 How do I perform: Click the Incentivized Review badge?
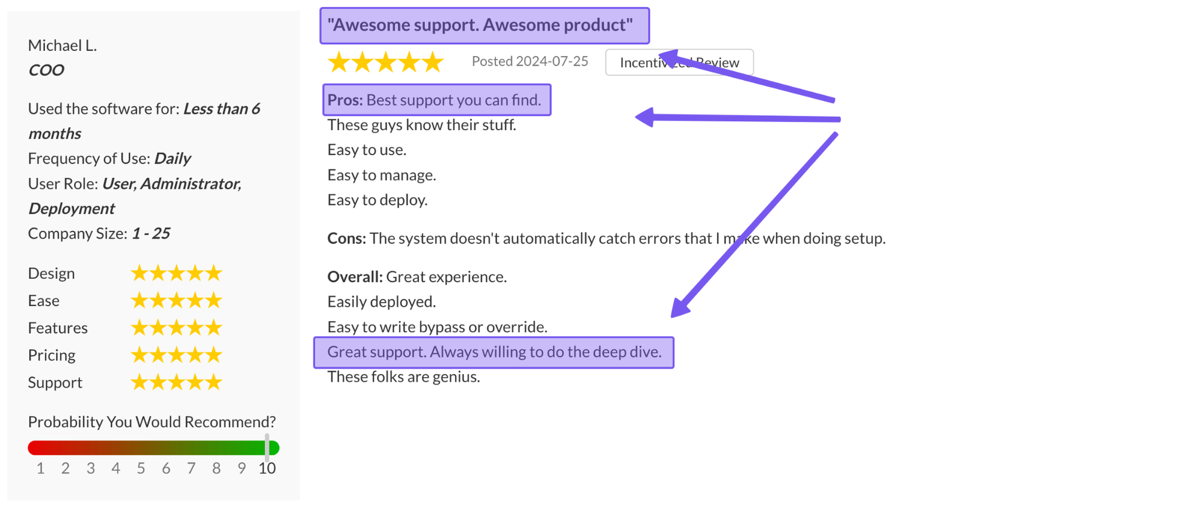click(679, 63)
